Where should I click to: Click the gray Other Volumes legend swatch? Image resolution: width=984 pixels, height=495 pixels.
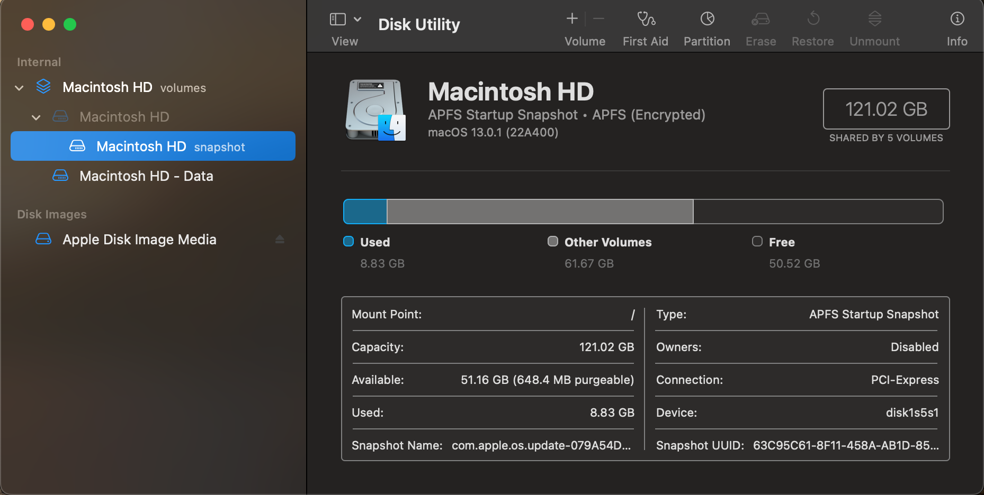coord(553,242)
